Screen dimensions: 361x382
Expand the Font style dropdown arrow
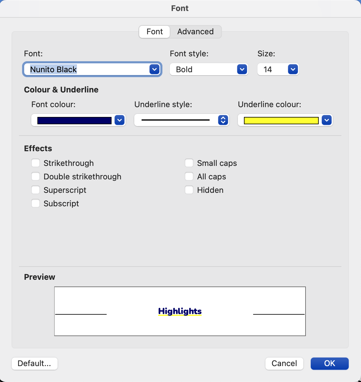[x=242, y=69]
